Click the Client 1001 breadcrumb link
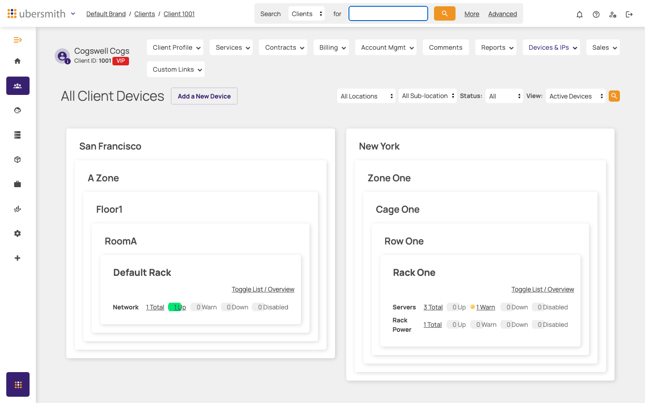 179,14
